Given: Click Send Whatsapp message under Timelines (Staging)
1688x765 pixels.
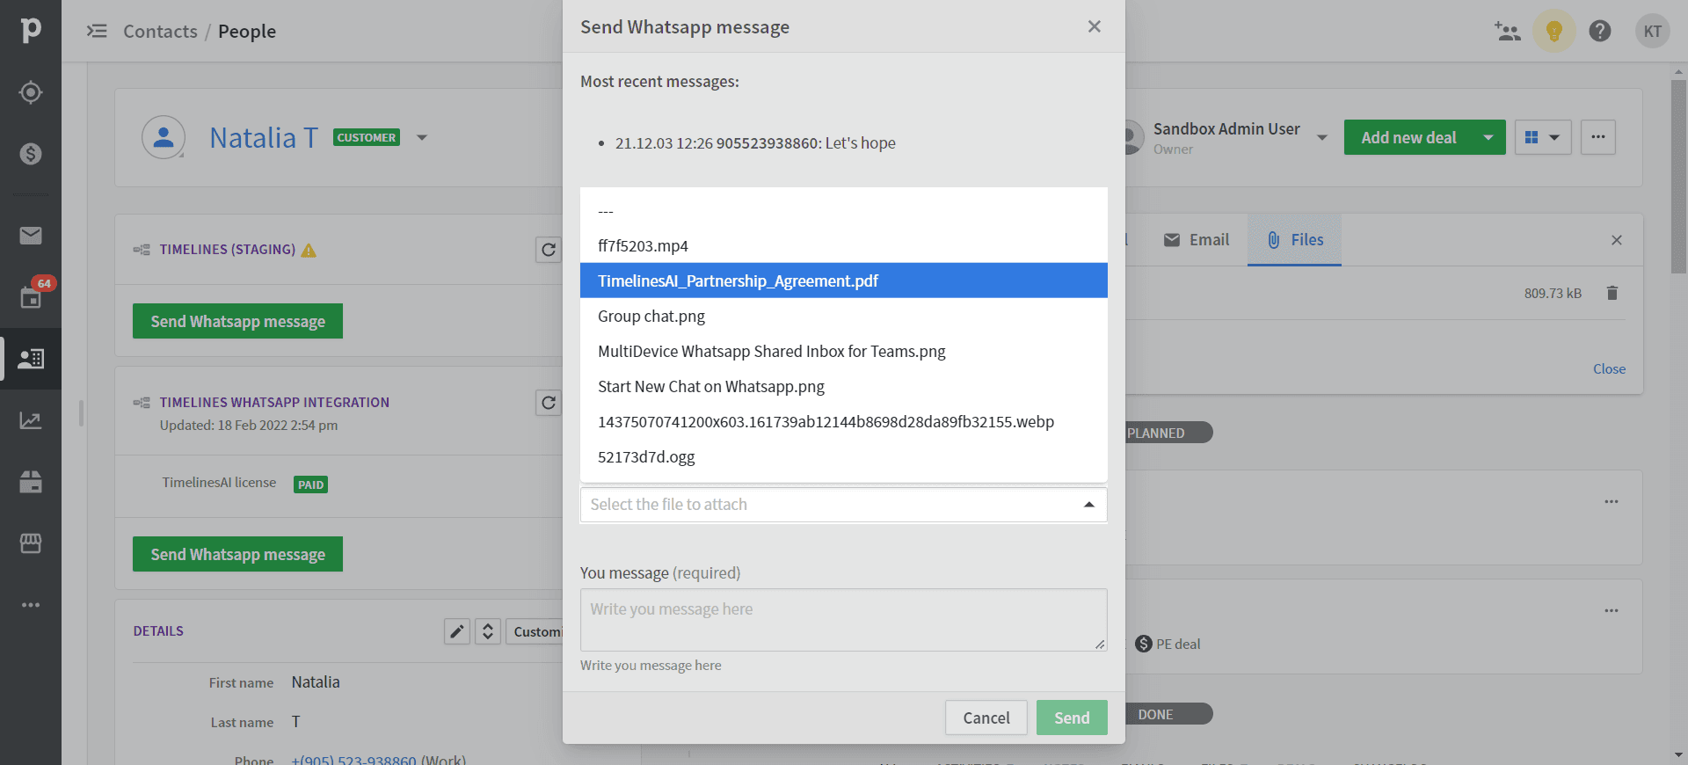Looking at the screenshot, I should pos(237,321).
